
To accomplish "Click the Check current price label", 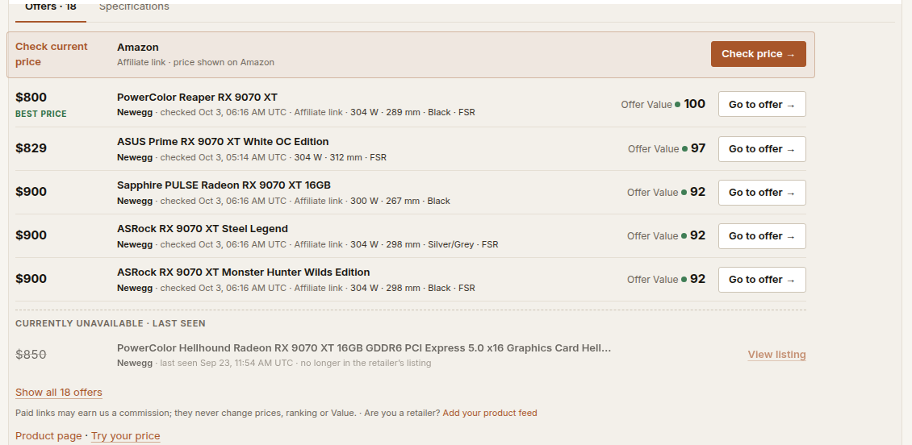I will coord(51,54).
